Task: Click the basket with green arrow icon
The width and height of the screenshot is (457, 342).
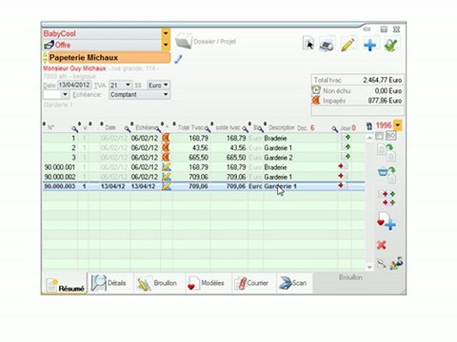Action: pos(387,175)
